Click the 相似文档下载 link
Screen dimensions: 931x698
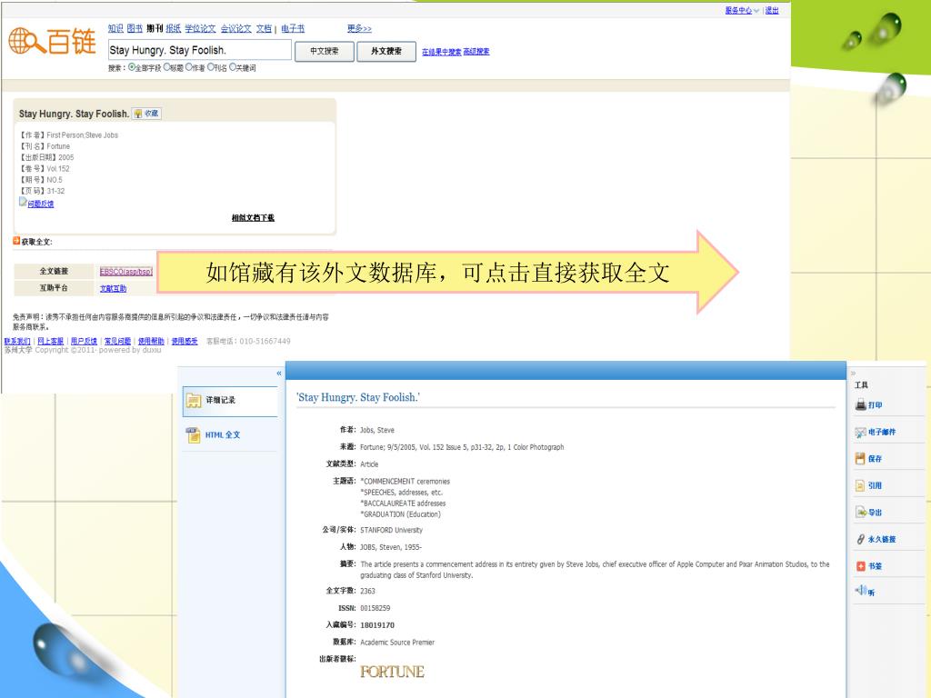tap(253, 218)
